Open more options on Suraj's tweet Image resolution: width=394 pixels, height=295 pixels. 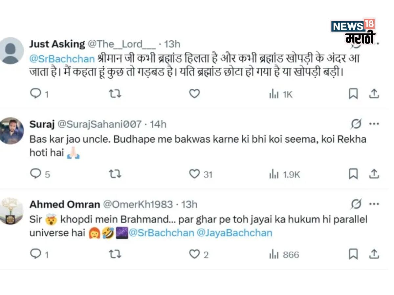(374, 124)
